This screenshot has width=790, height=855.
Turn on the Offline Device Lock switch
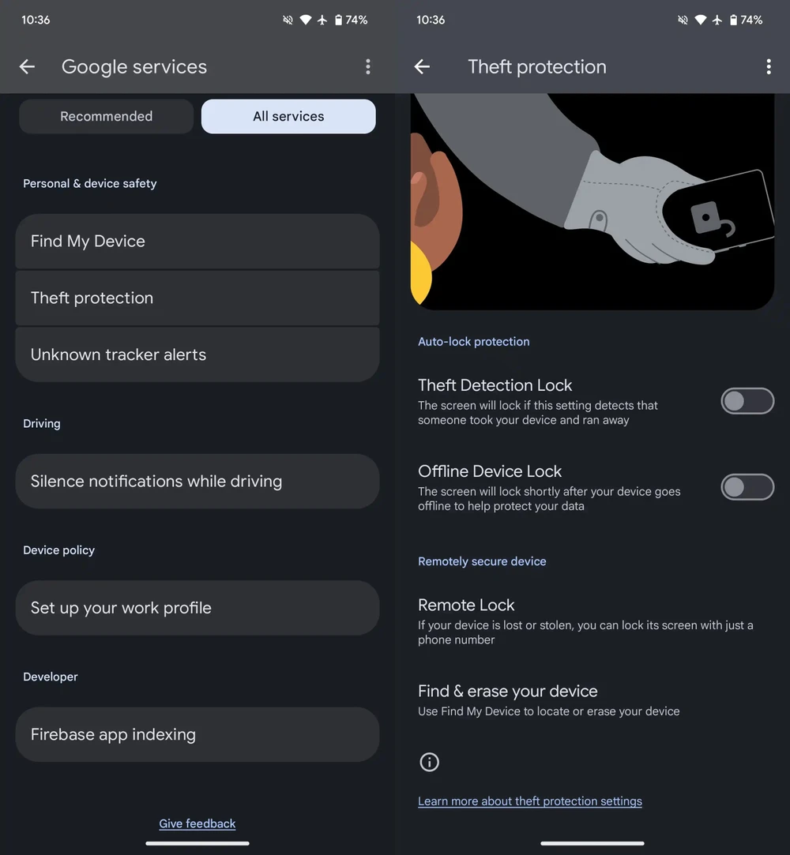tap(747, 487)
